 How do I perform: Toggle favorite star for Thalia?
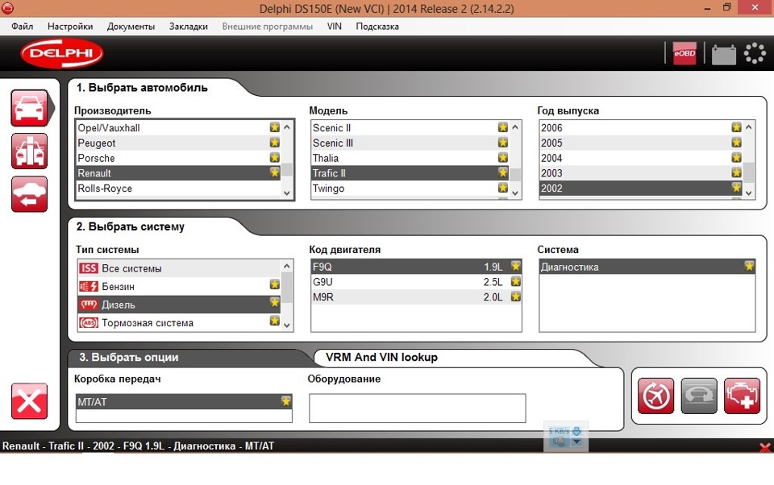(x=503, y=157)
